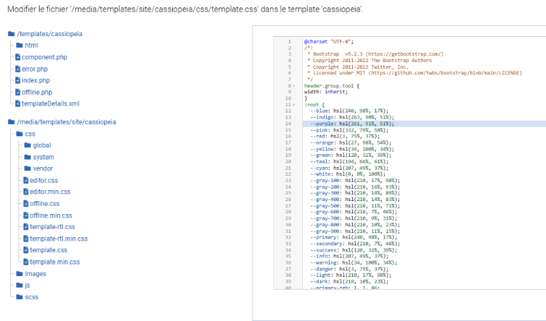Screen dimensions: 546x321
Task: Click the template-rtl.min.css file icon
Action: tap(26, 239)
